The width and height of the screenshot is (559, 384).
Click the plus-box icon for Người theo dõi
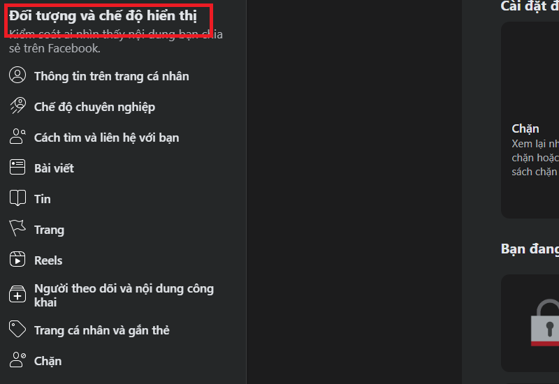point(17,294)
